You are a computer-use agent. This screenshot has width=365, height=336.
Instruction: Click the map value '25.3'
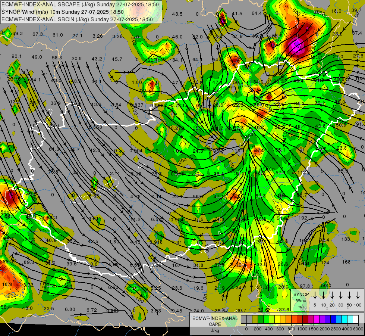click(x=157, y=174)
